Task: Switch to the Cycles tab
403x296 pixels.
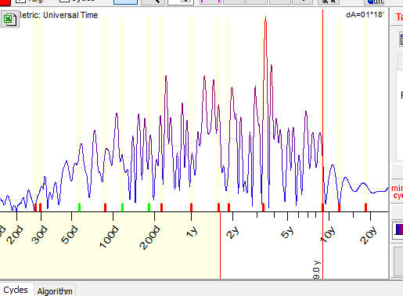Action: coord(16,290)
